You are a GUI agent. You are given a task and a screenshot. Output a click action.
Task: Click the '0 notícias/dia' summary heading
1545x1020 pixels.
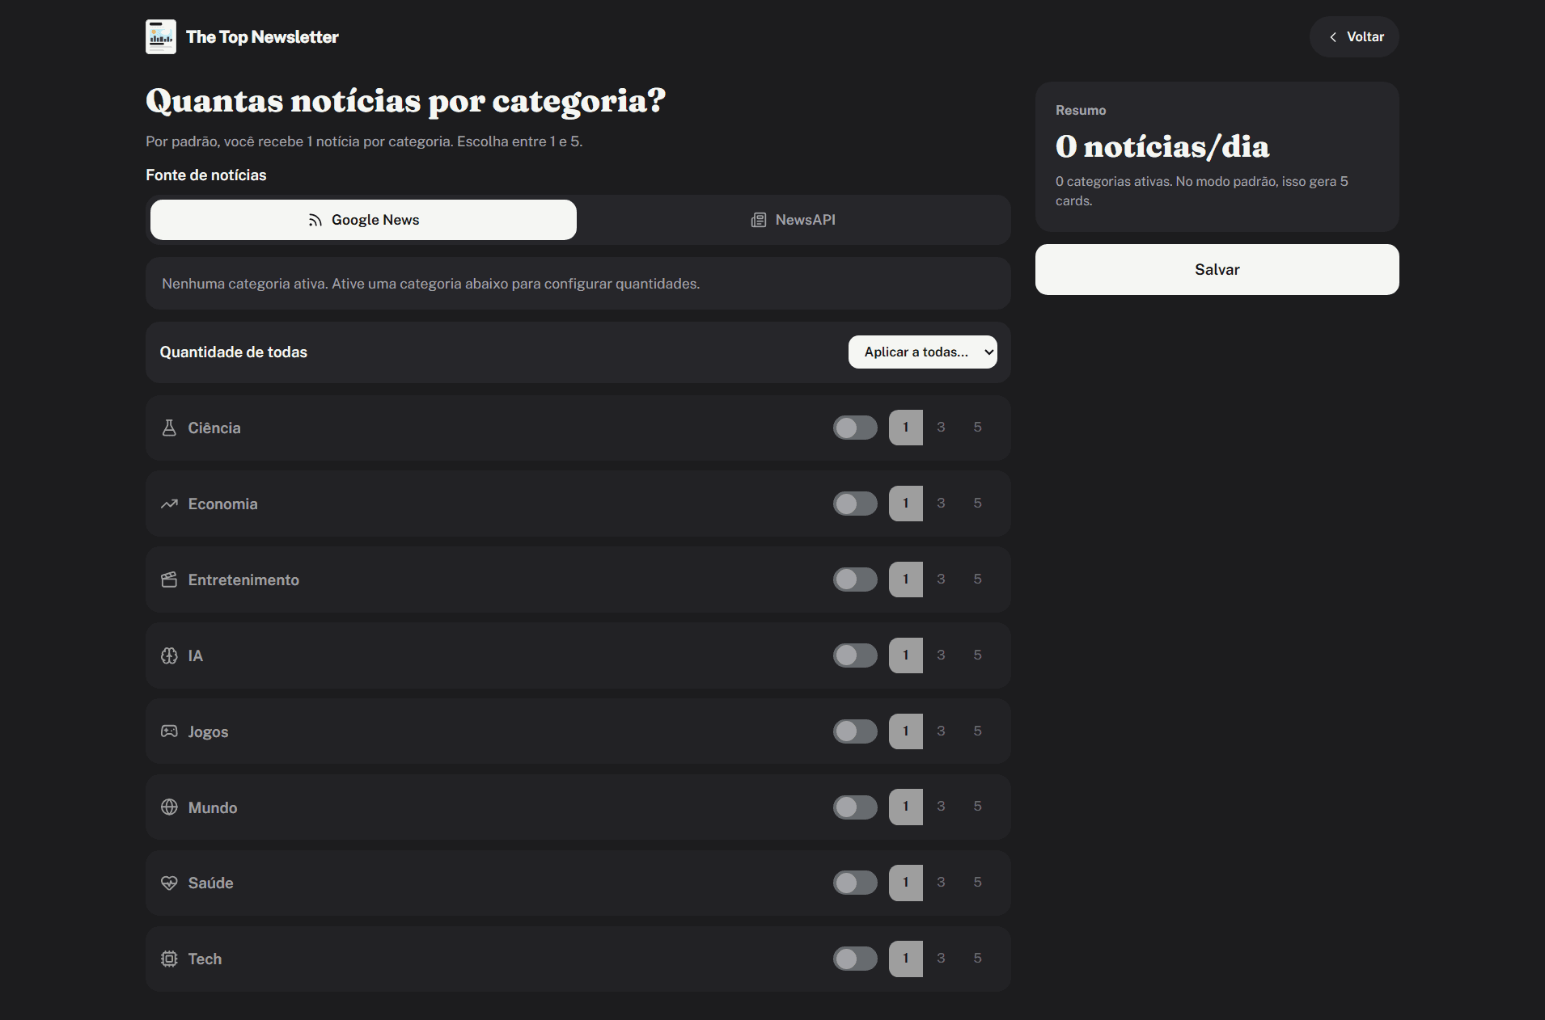click(1162, 146)
